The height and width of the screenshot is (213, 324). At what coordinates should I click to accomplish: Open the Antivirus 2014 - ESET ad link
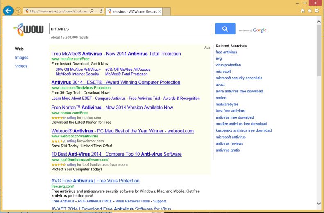pyautogui.click(x=116, y=82)
